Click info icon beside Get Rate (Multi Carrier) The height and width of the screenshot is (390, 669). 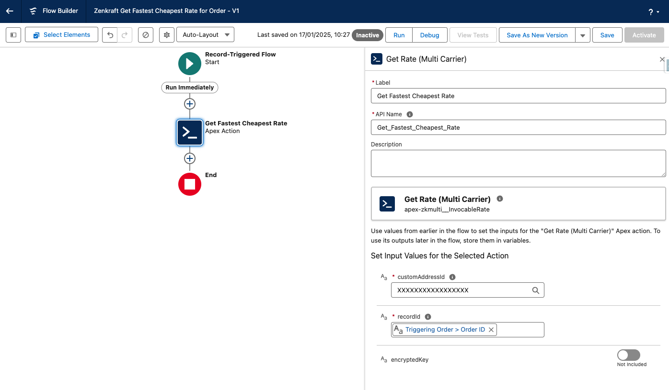[500, 199]
